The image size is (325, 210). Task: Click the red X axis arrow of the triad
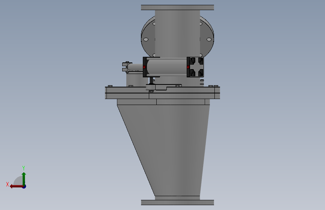click(x=16, y=186)
